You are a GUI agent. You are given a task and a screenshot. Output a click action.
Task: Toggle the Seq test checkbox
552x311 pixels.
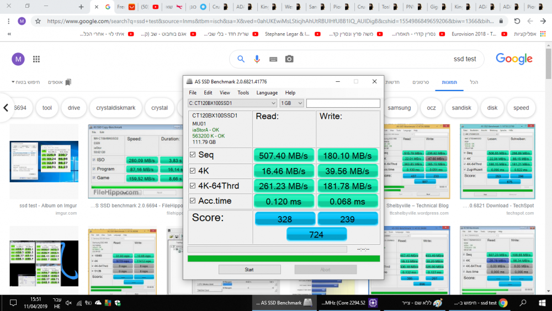[193, 155]
